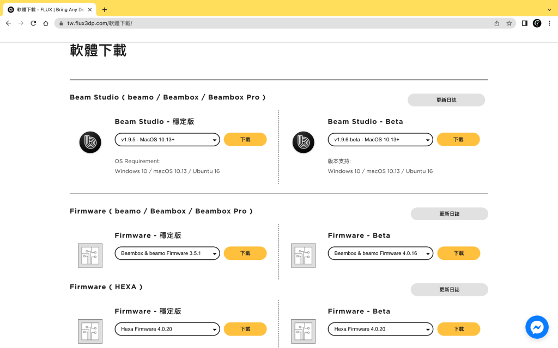Click the browser home icon
Image resolution: width=558 pixels, height=348 pixels.
click(x=46, y=23)
